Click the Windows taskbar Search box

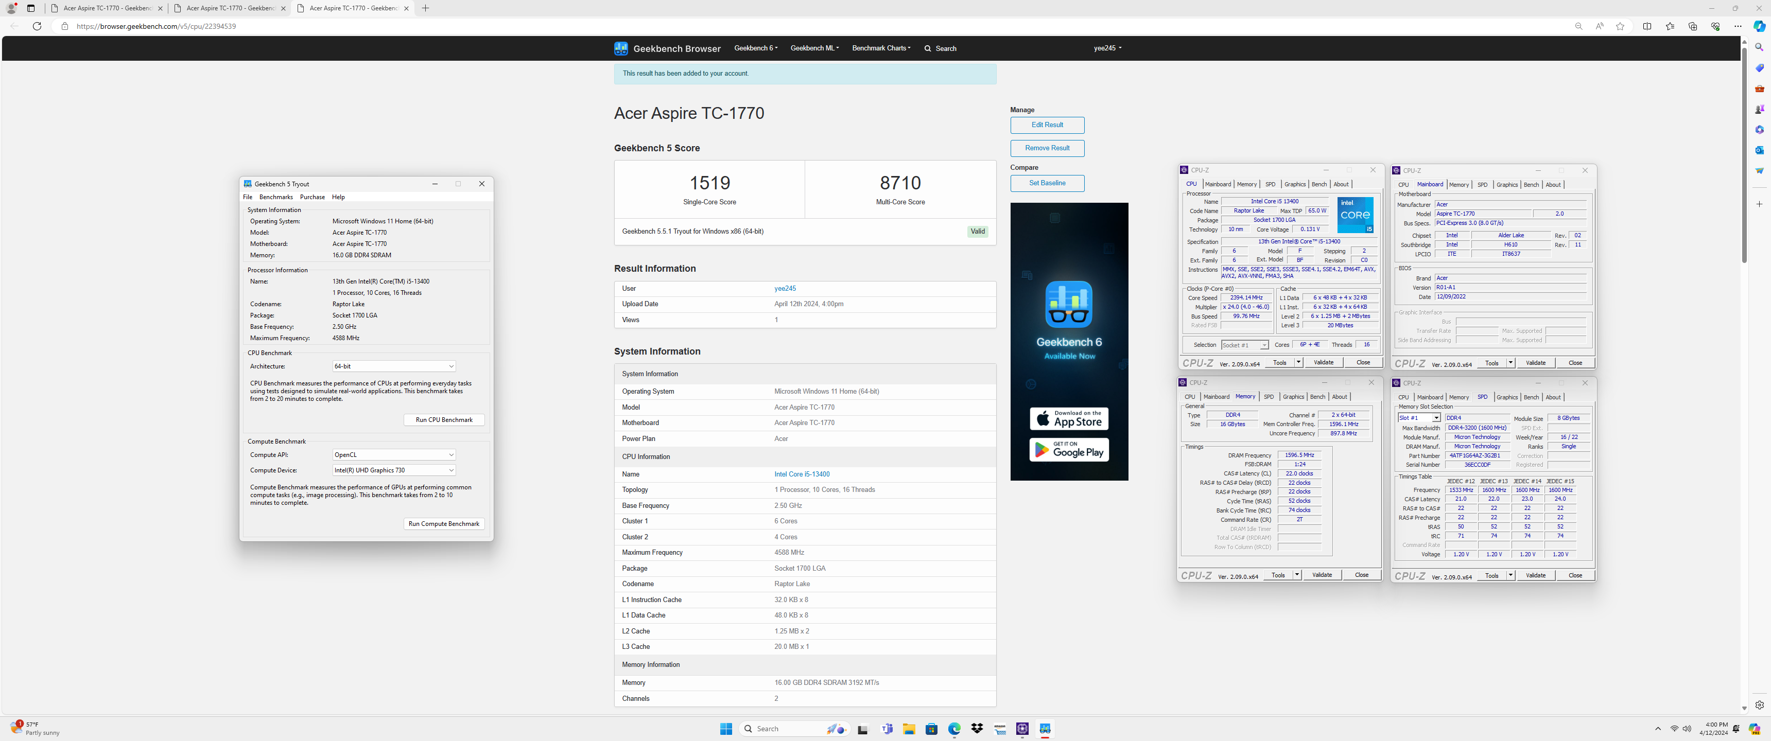tap(794, 729)
